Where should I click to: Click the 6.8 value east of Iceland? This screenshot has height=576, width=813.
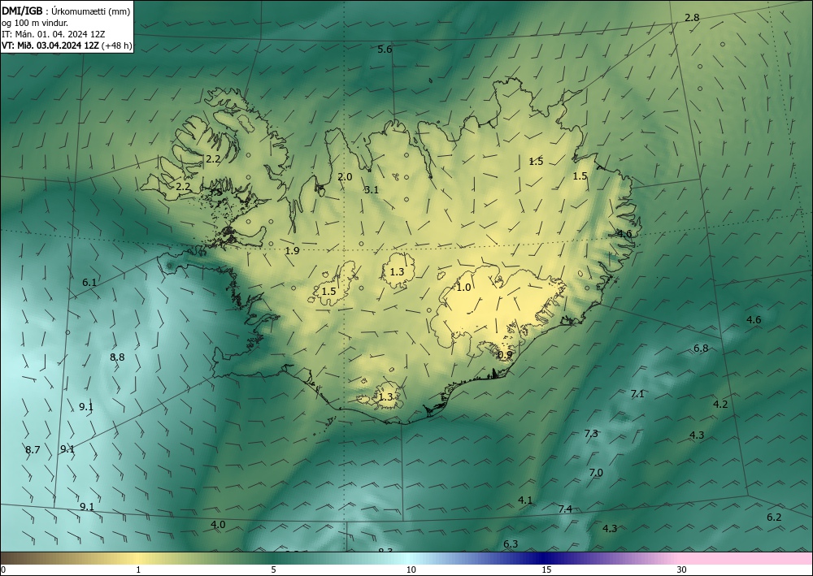tap(701, 349)
